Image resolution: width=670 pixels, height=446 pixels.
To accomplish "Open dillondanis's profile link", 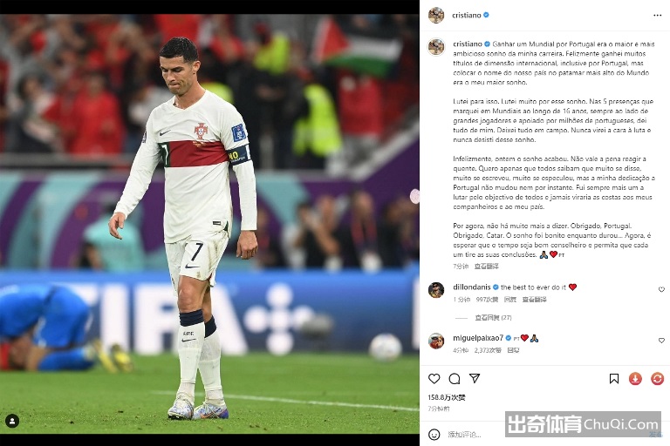I will [x=472, y=287].
